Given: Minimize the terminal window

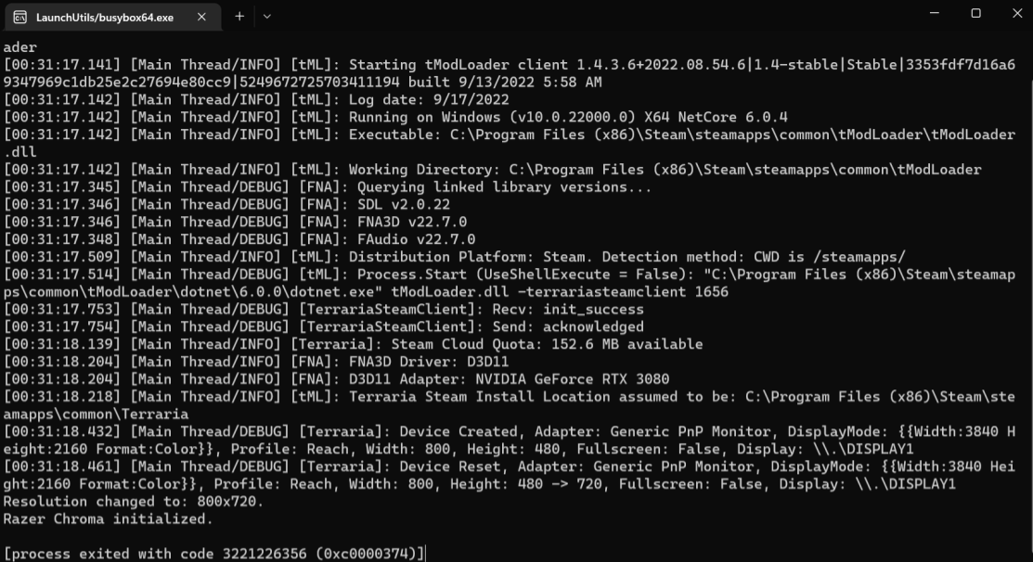Looking at the screenshot, I should tap(933, 13).
